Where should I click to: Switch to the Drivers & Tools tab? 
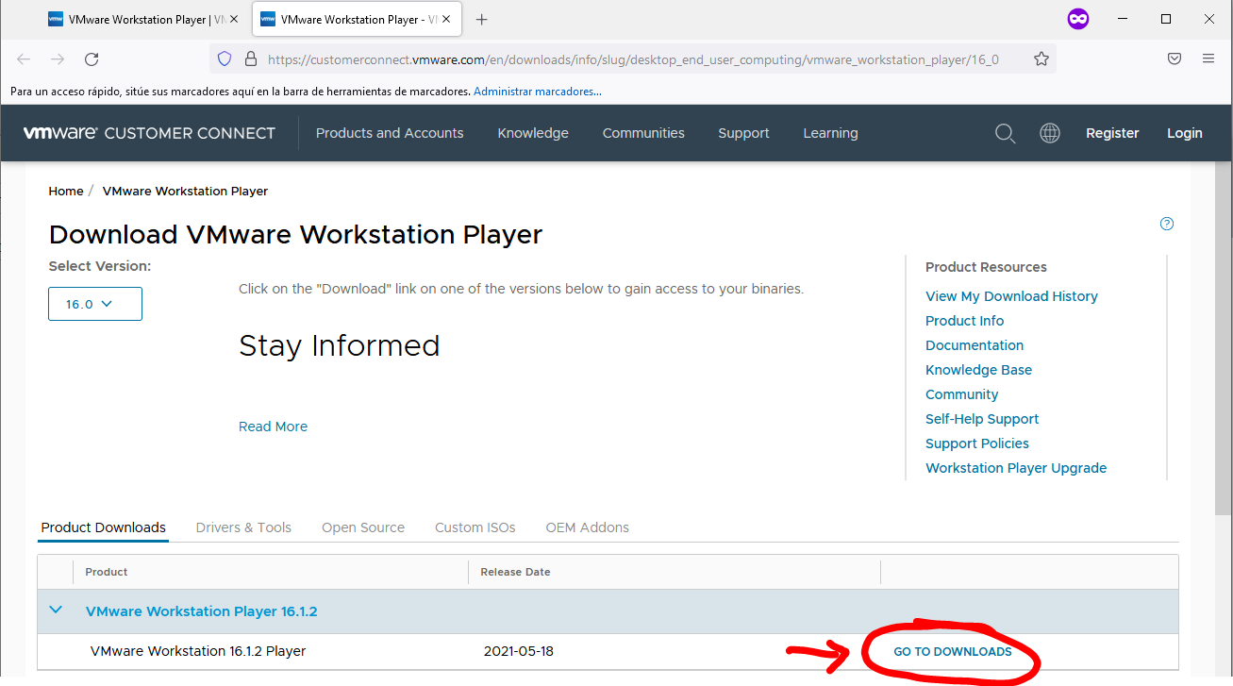tap(243, 527)
